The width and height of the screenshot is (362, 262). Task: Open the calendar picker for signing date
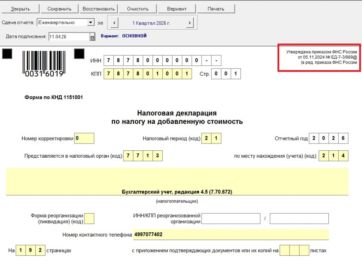click(x=92, y=37)
